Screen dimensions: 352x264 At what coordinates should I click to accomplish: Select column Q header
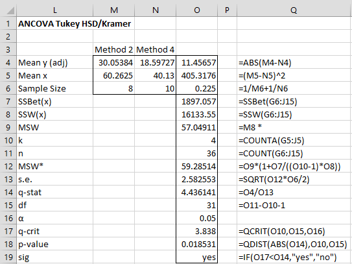tap(294, 10)
